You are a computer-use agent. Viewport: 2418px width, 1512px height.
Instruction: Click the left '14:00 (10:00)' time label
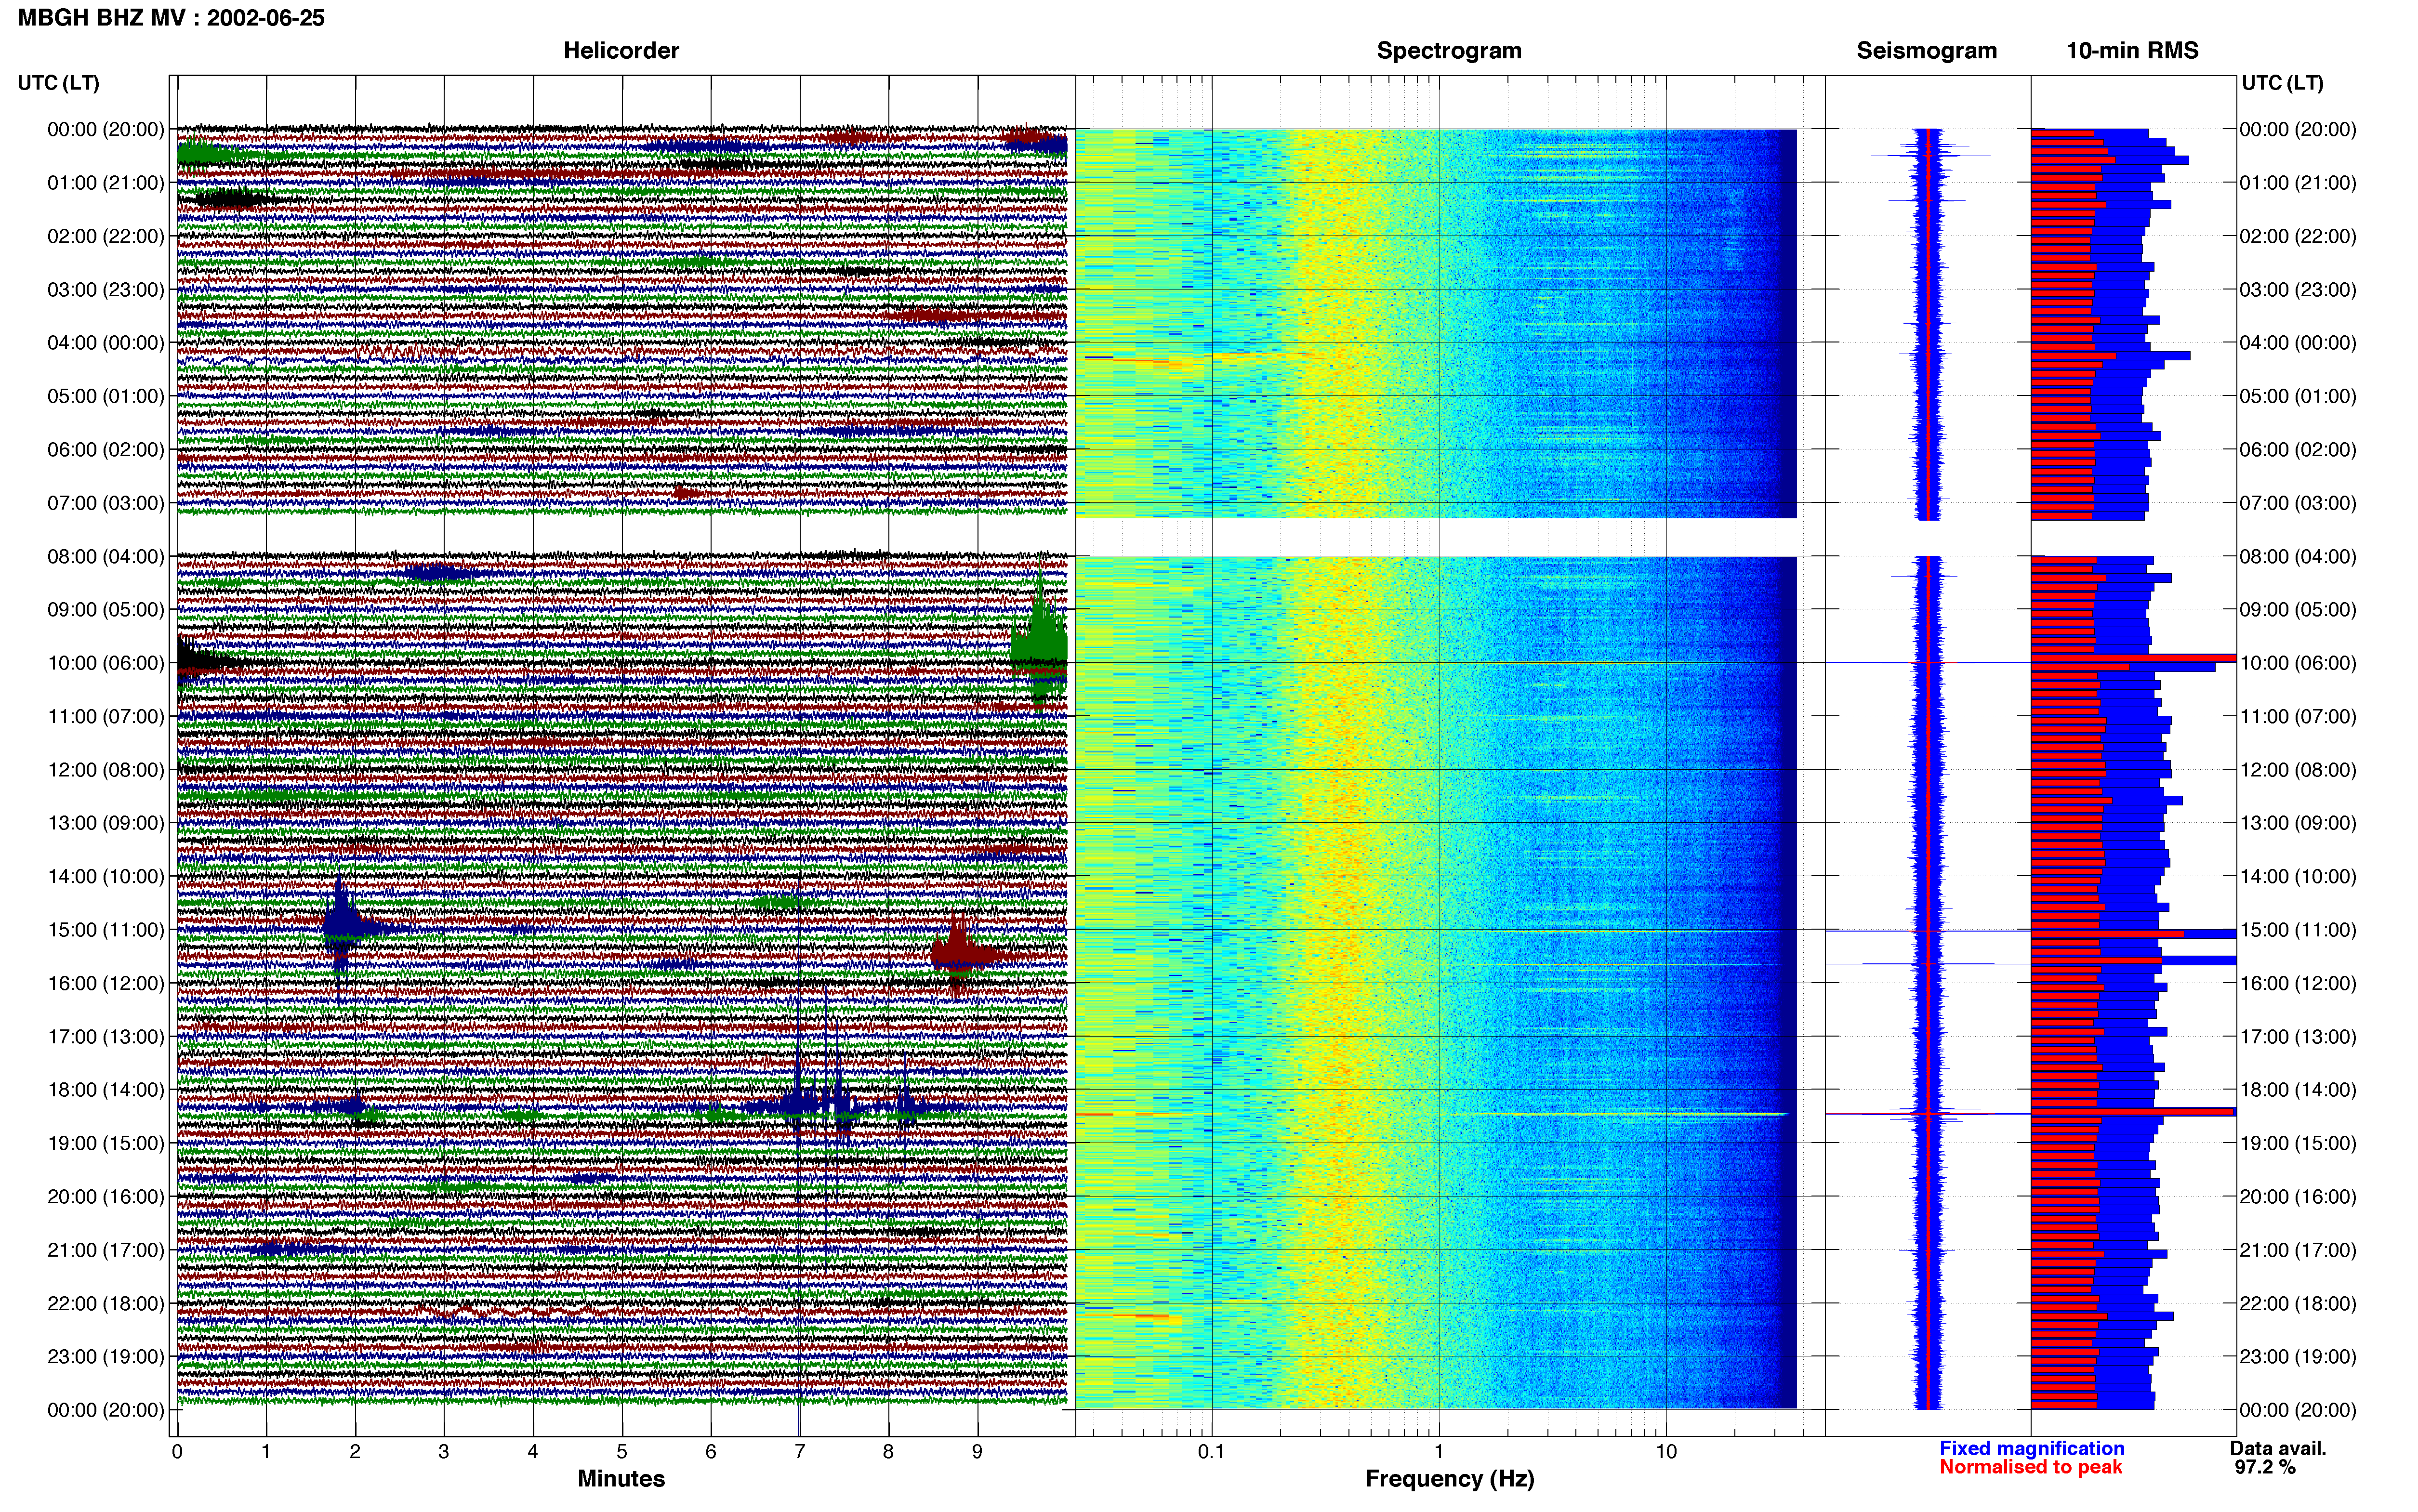(x=106, y=876)
